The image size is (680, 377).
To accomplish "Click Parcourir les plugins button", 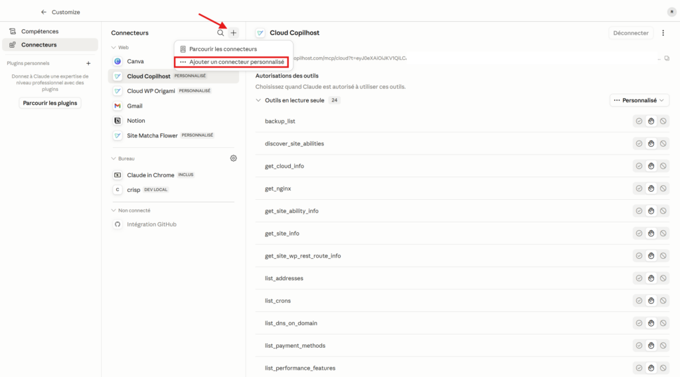I will click(x=50, y=103).
